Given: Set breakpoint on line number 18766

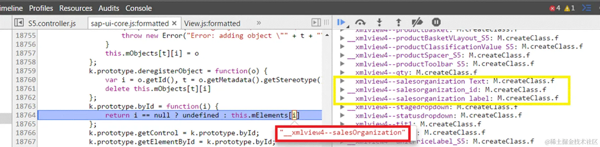Looking at the screenshot, I should (x=25, y=133).
